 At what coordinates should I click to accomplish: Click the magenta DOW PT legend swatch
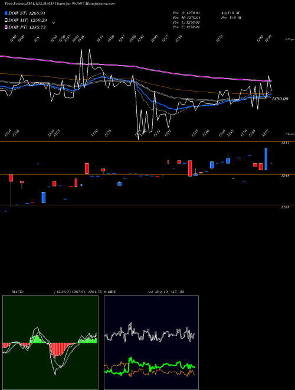[x=6, y=28]
